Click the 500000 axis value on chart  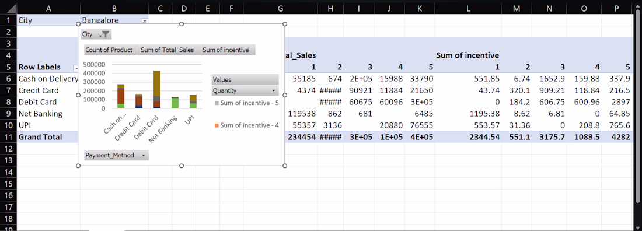click(94, 64)
